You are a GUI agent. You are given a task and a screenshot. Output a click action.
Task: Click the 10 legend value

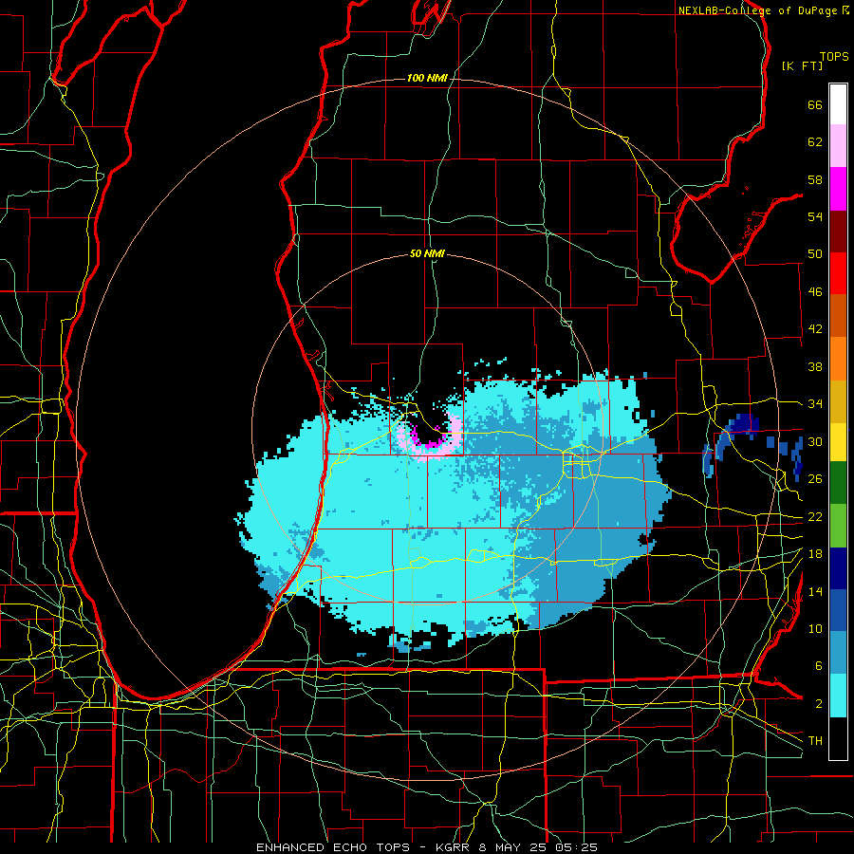815,628
